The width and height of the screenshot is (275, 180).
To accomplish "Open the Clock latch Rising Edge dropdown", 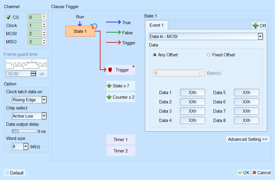I will click(44, 100).
